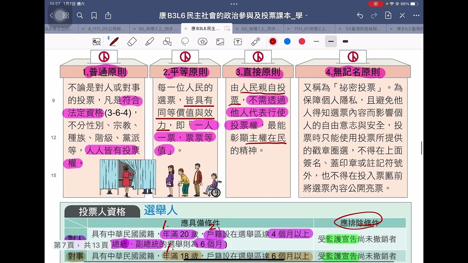Pick the blue color swatch
Viewport: 468px width, 263px height.
click(x=287, y=42)
